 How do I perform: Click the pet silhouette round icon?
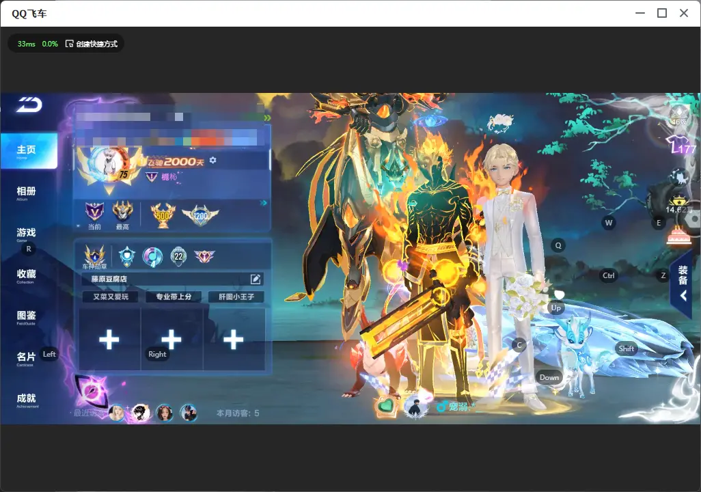coord(680,178)
